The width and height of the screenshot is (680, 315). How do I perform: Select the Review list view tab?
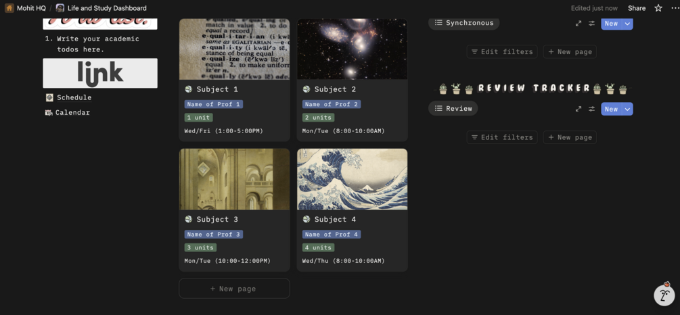pyautogui.click(x=453, y=108)
